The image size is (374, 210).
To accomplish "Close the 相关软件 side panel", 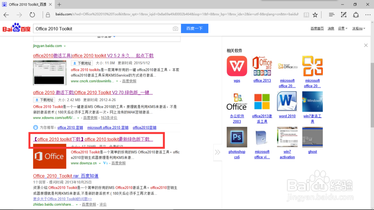I will pyautogui.click(x=366, y=45).
